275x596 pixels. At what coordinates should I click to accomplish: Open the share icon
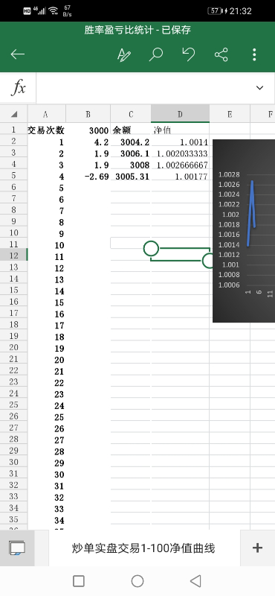tap(221, 54)
